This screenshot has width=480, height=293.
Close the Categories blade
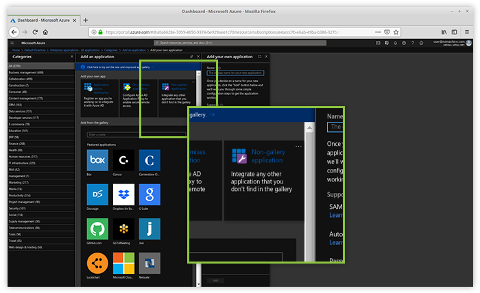click(72, 57)
